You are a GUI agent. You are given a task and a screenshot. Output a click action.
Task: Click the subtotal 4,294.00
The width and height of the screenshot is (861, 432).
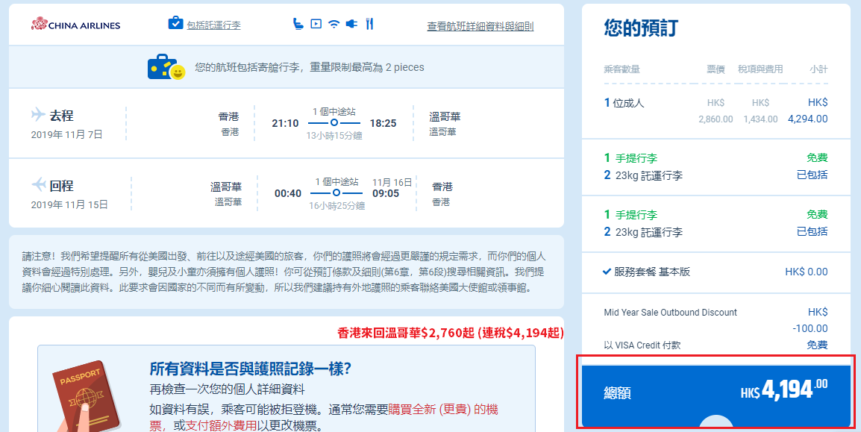pyautogui.click(x=808, y=119)
